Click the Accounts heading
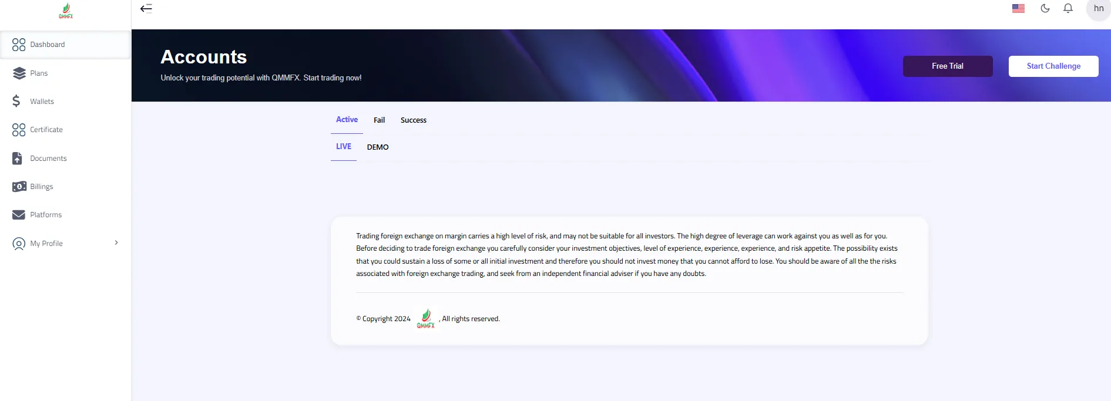1111x401 pixels. coord(204,57)
